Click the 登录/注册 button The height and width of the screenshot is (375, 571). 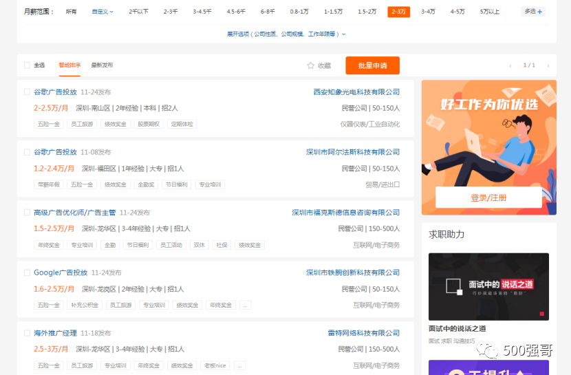click(x=488, y=197)
